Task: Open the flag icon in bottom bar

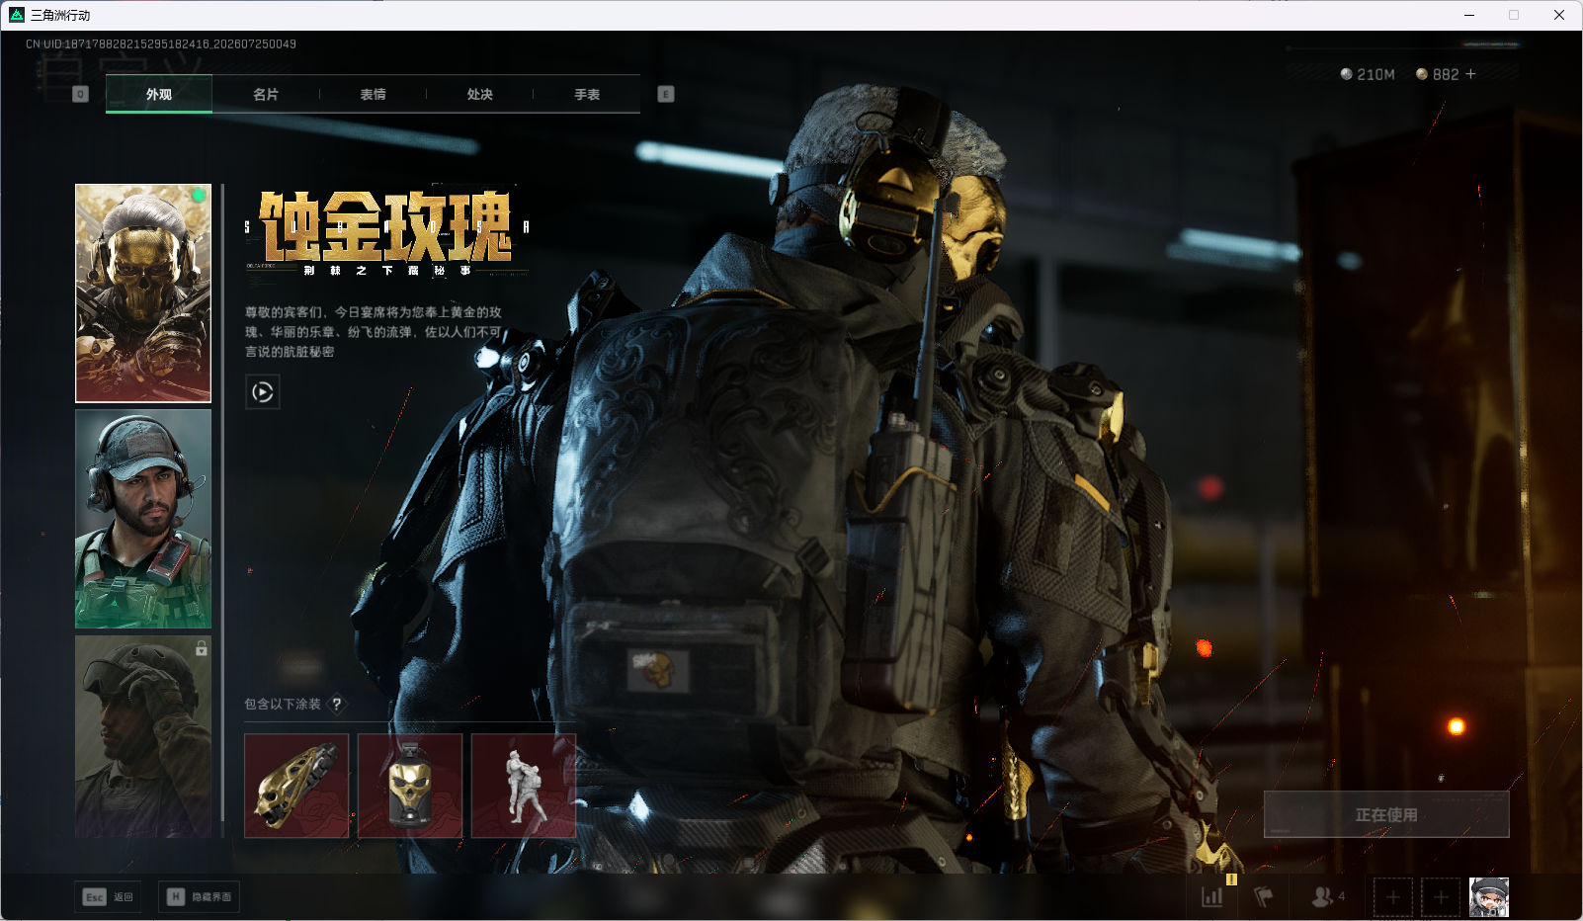Action: pyautogui.click(x=1263, y=896)
